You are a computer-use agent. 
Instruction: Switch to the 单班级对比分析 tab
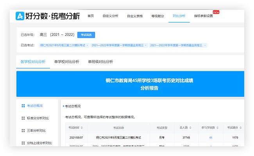pos(100,62)
